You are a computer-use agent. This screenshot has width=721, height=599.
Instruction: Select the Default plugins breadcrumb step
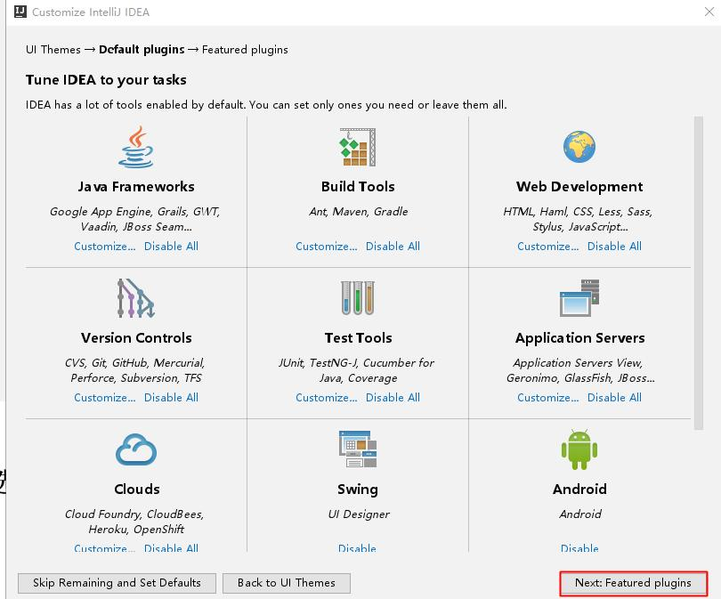tap(142, 50)
